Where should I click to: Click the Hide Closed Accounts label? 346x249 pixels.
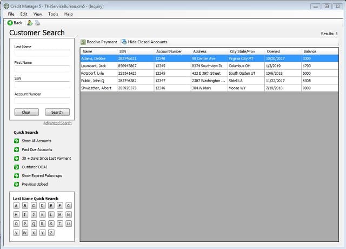148,42
